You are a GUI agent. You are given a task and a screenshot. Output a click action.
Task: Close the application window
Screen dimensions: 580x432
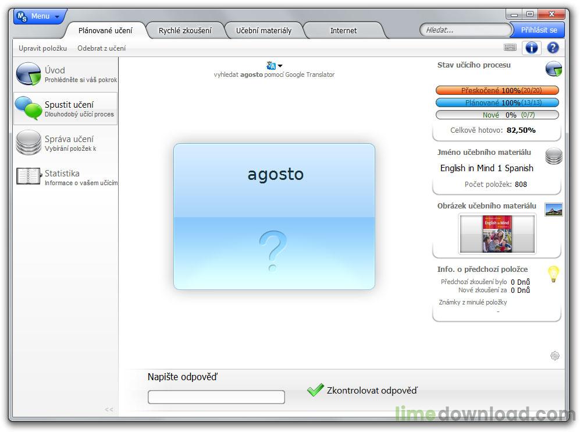point(551,15)
